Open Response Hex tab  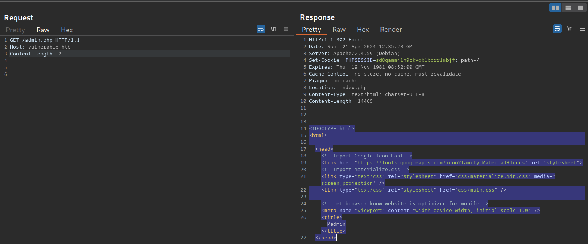tap(363, 30)
